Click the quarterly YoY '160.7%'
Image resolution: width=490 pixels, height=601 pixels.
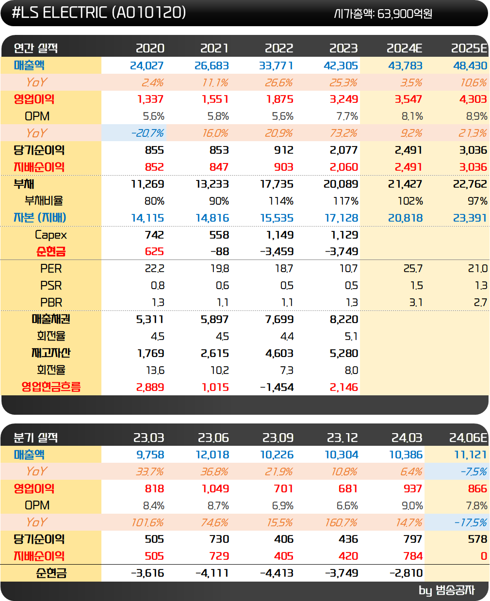(341, 522)
